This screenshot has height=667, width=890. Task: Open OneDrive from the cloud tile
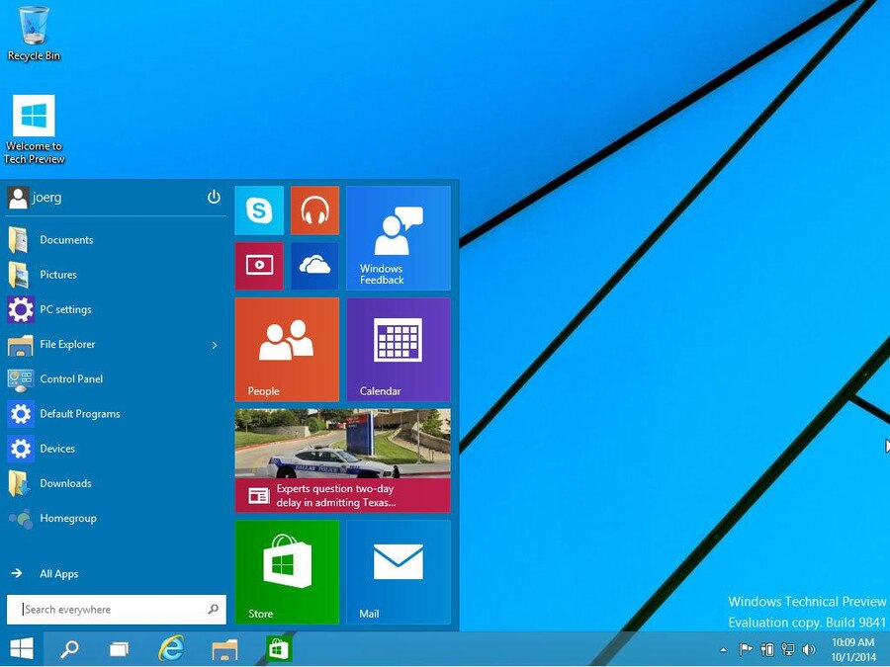click(314, 265)
